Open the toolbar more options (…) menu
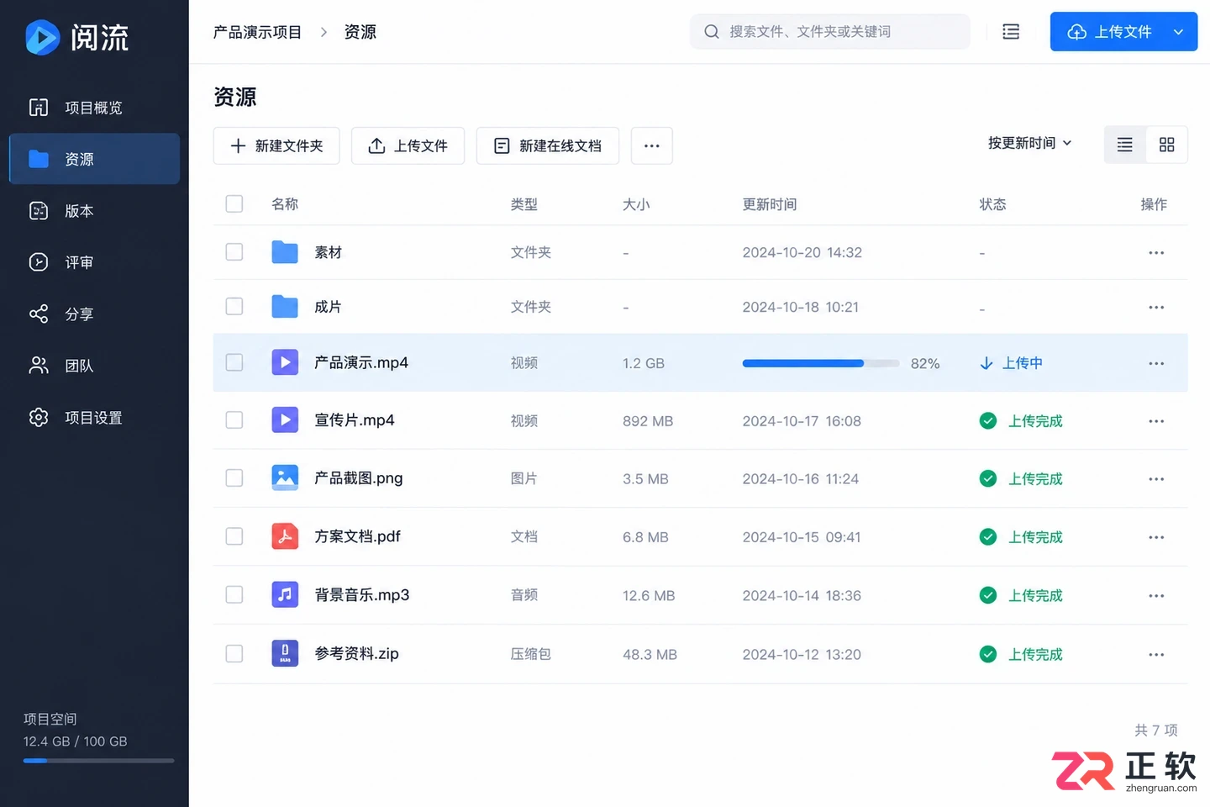1210x807 pixels. [x=652, y=145]
